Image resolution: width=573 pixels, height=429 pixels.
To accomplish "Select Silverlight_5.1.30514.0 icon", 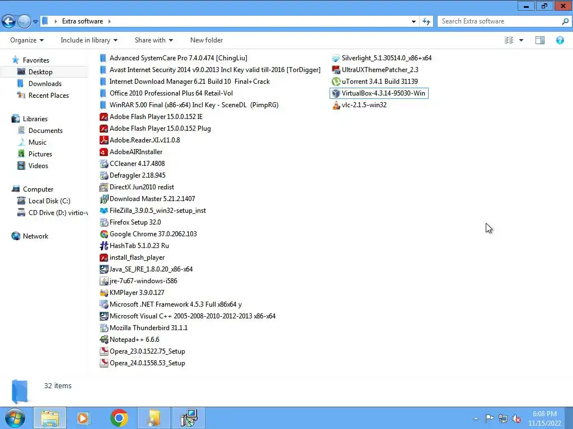I will (x=336, y=58).
